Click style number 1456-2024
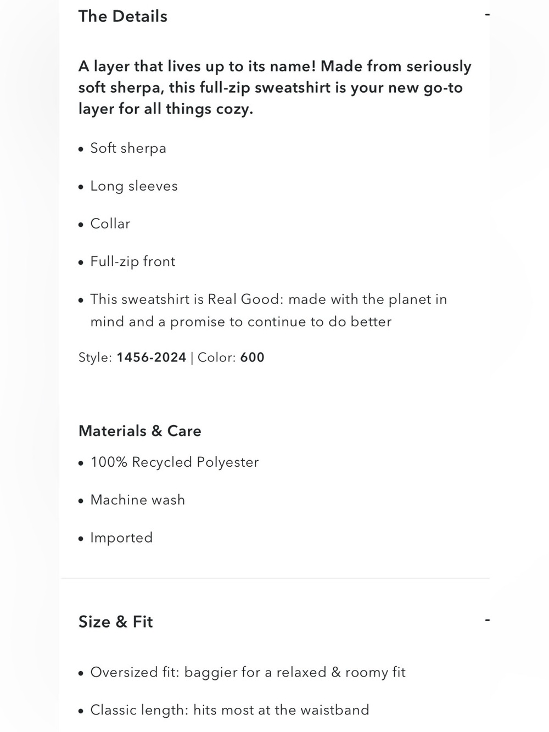This screenshot has height=732, width=549. 152,357
